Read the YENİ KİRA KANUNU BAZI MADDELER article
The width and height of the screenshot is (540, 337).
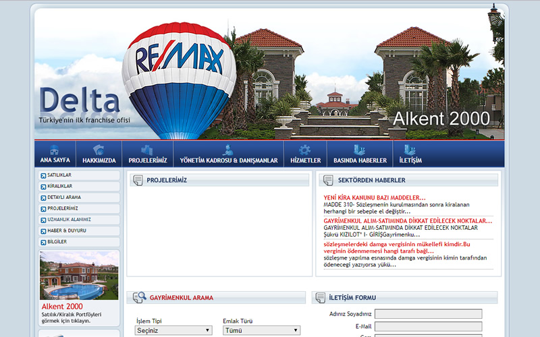375,197
